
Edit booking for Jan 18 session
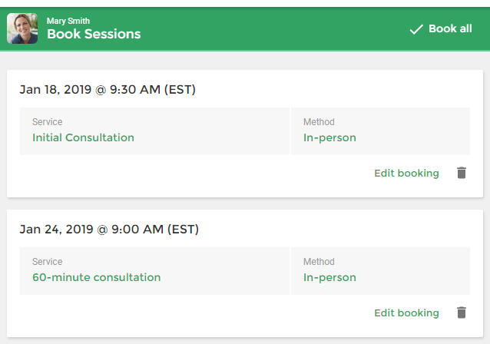[406, 173]
